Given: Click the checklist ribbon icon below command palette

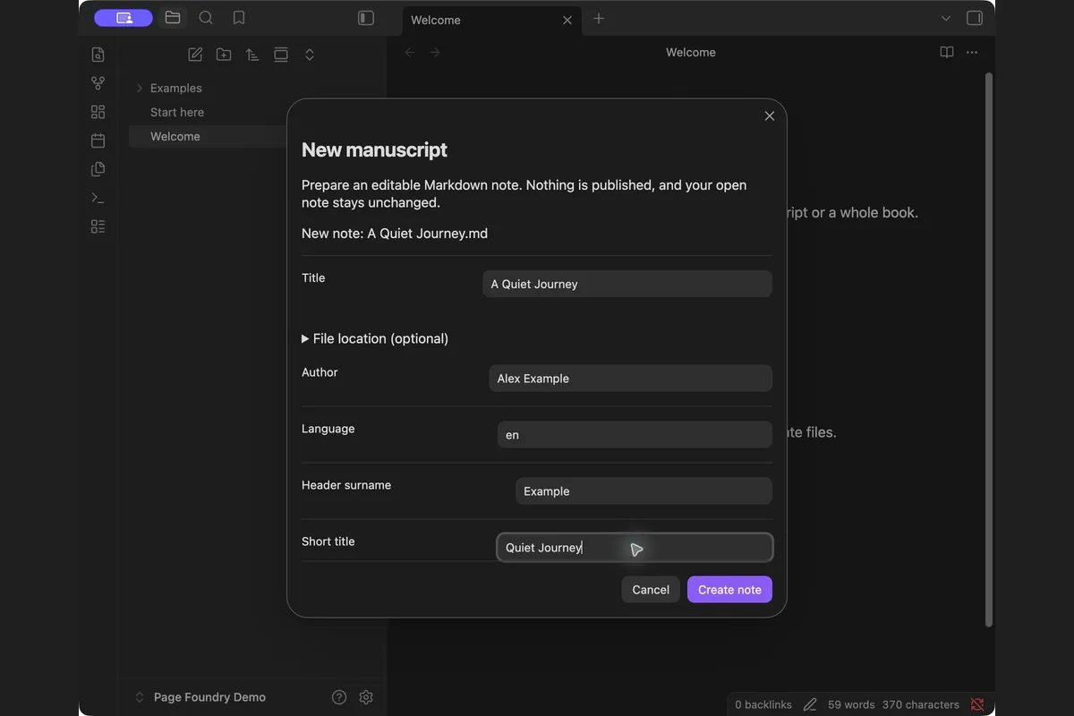Looking at the screenshot, I should tap(98, 226).
